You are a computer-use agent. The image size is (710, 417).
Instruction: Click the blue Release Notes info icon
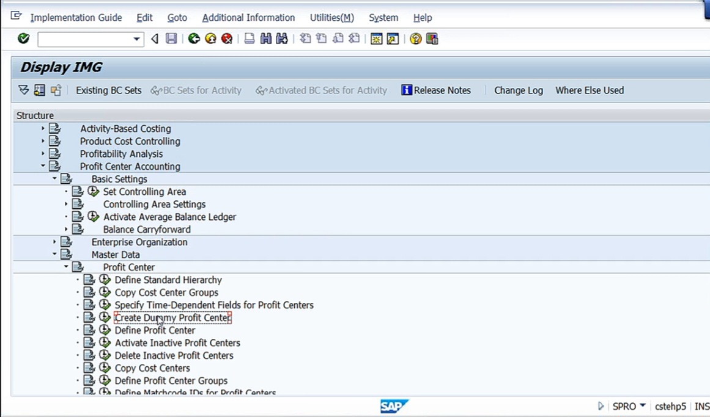(407, 90)
